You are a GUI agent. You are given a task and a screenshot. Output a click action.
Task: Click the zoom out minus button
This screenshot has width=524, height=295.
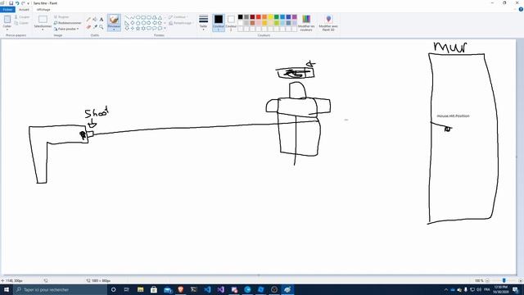pyautogui.click(x=488, y=280)
